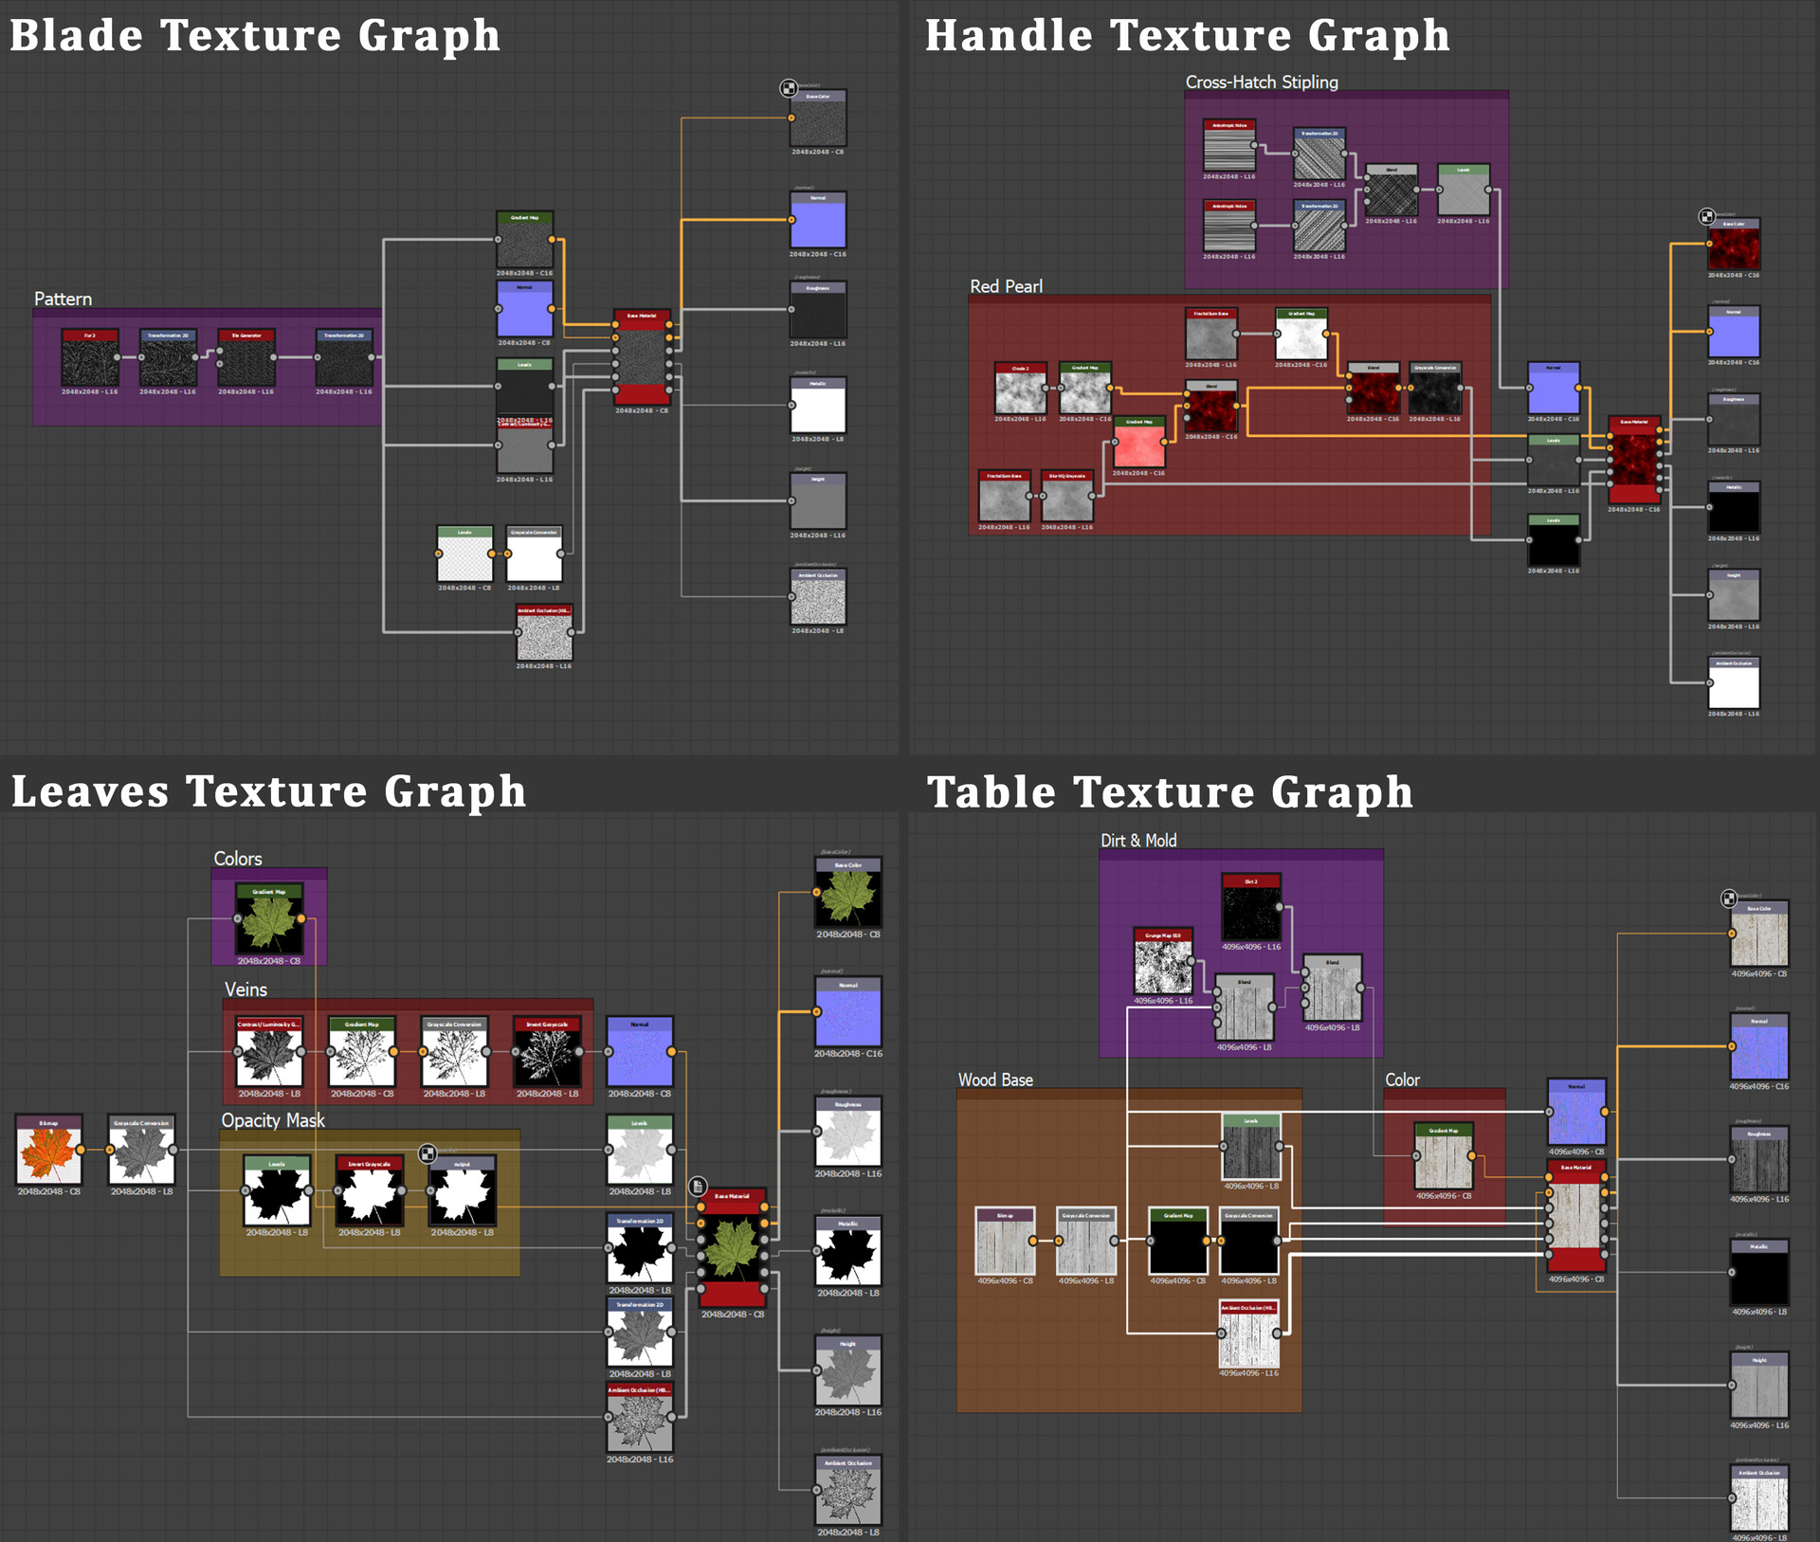Select the Clouds 2 node in Red Pearl frame
The height and width of the screenshot is (1542, 1820).
1020,391
